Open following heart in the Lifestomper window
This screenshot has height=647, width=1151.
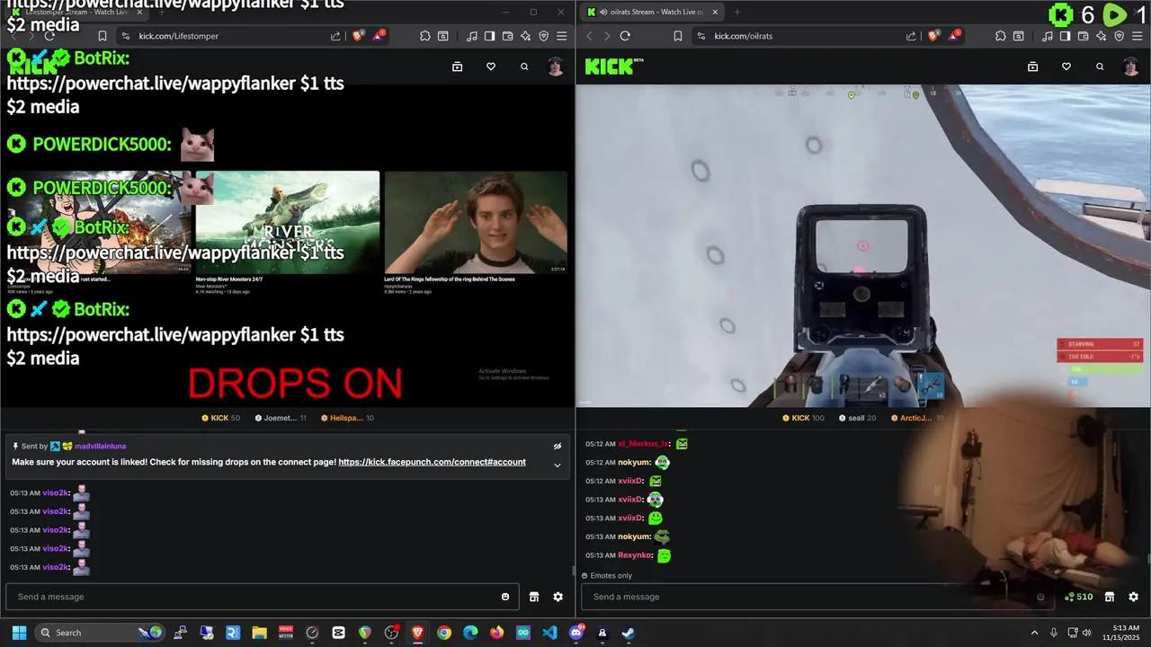491,66
